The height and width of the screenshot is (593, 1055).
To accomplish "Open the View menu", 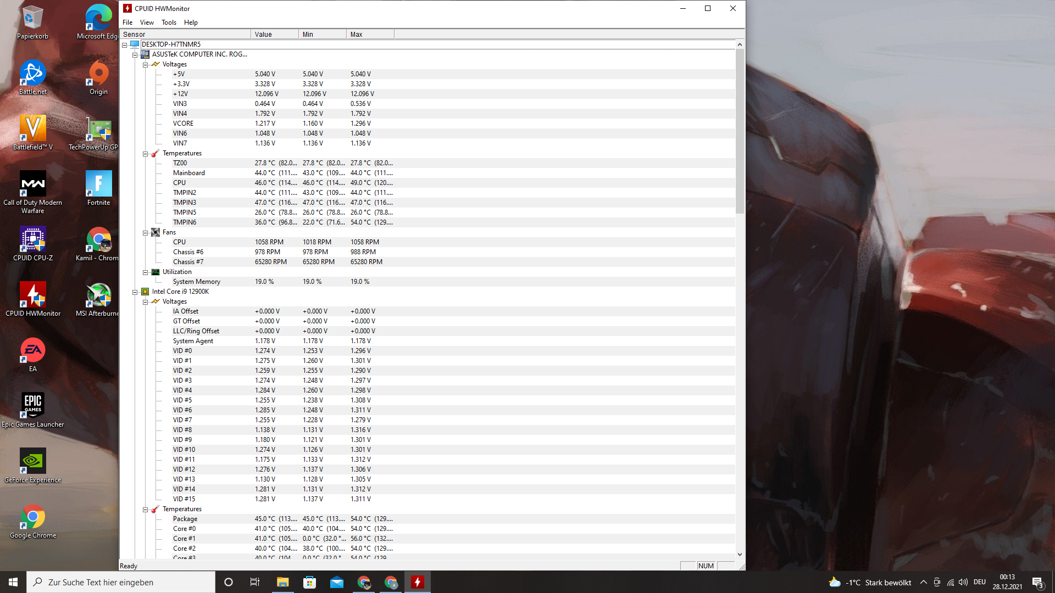I will tap(147, 23).
